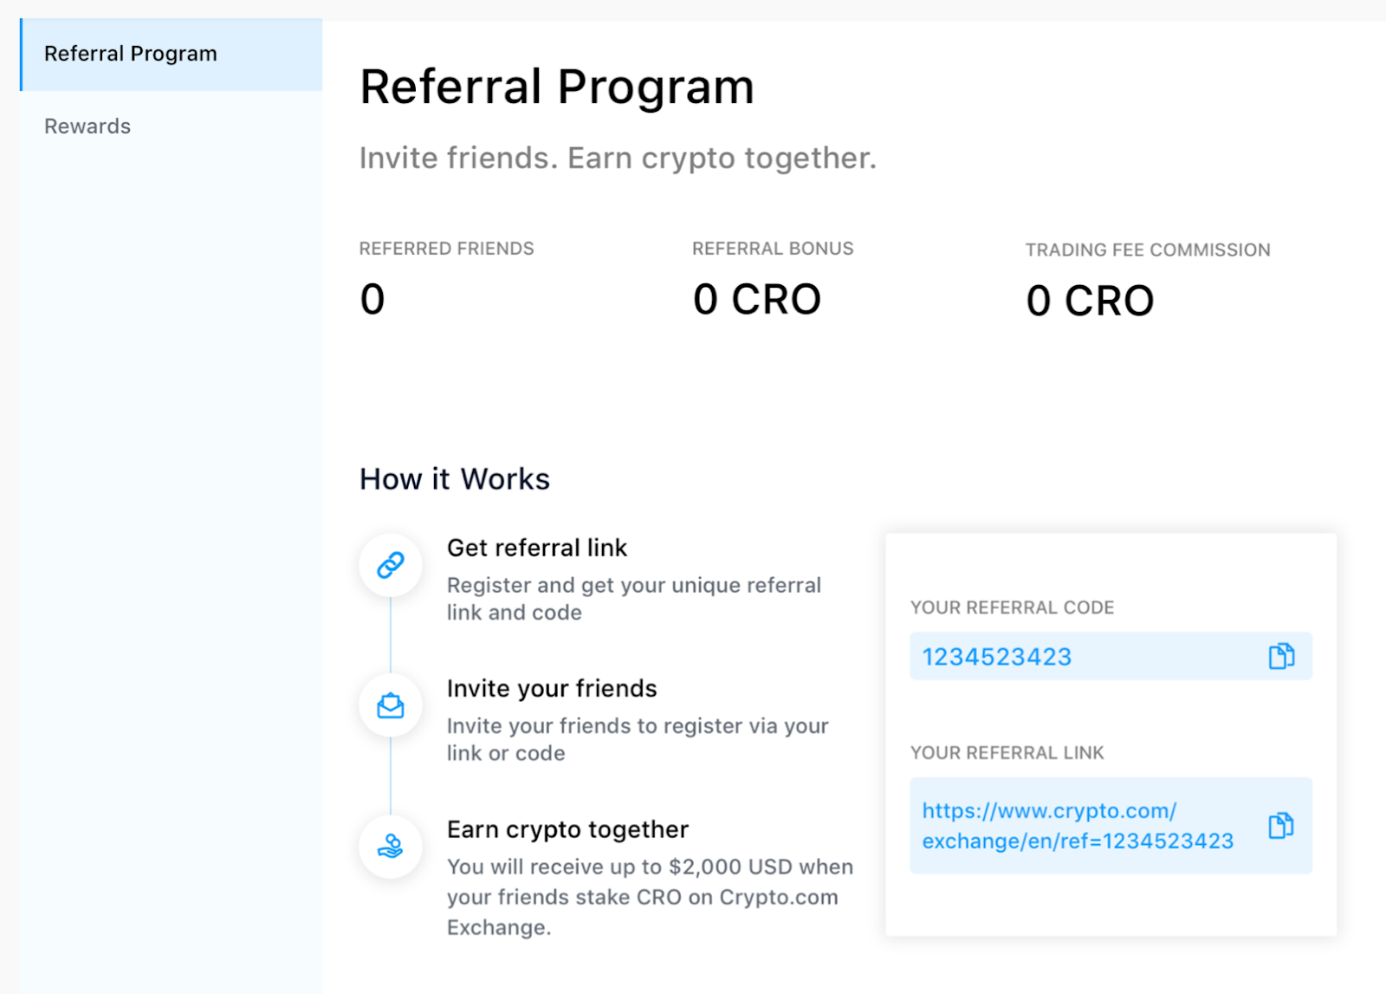Screen dimensions: 1386x994
Task: Copy the referral link using copy icon
Action: 1281,825
